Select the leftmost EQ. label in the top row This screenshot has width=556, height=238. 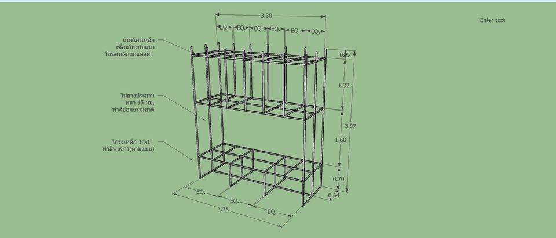tap(224, 27)
